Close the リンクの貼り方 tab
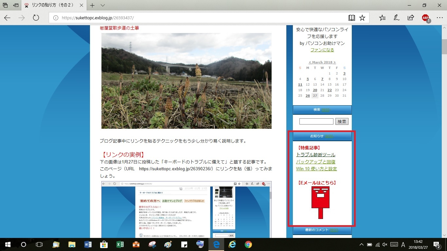 click(81, 5)
